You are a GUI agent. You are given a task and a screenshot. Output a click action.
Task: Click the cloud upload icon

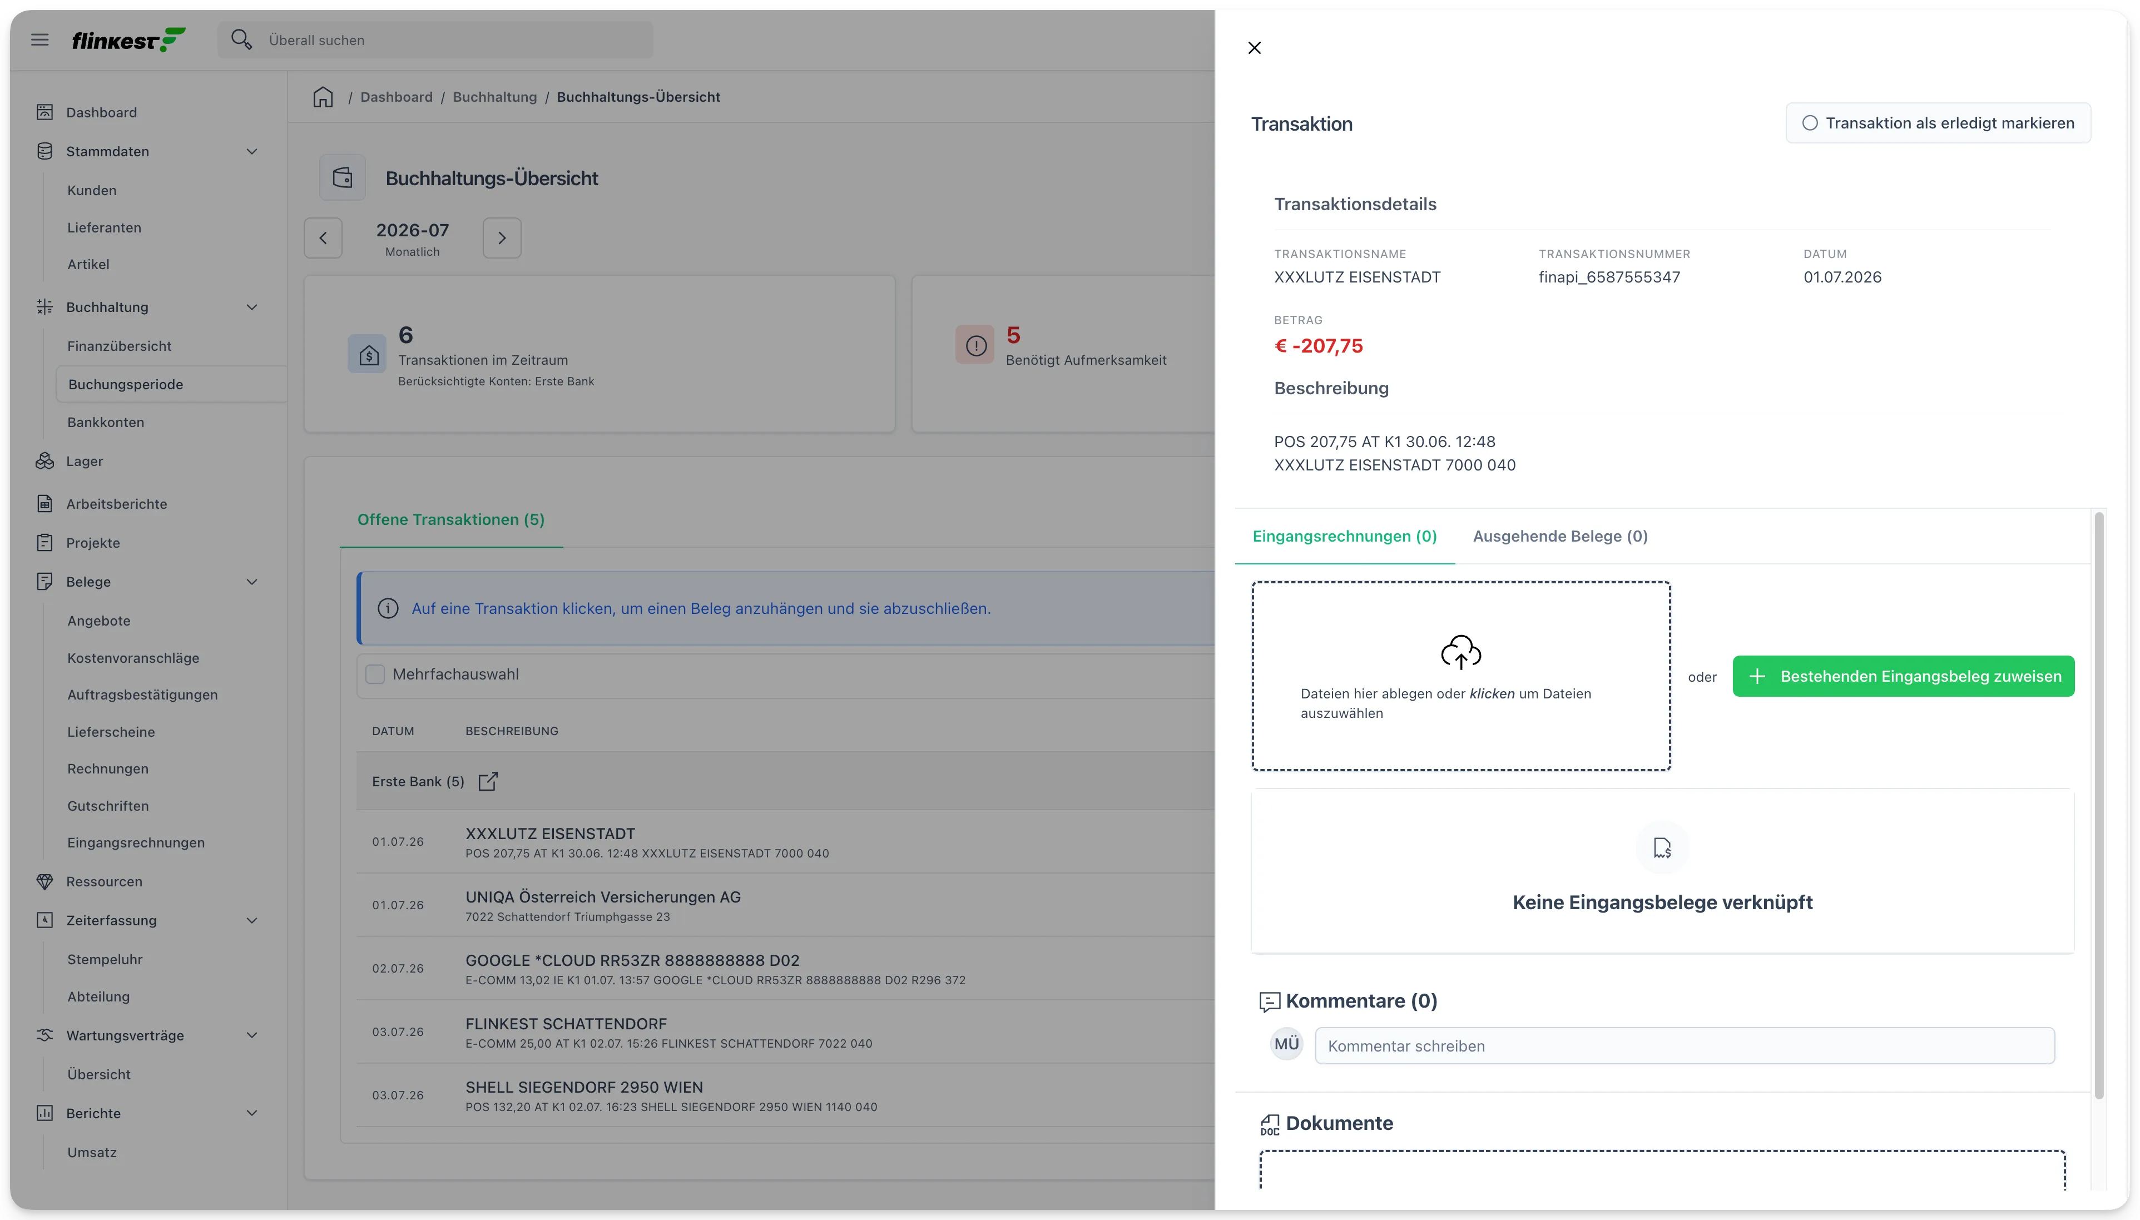point(1460,652)
